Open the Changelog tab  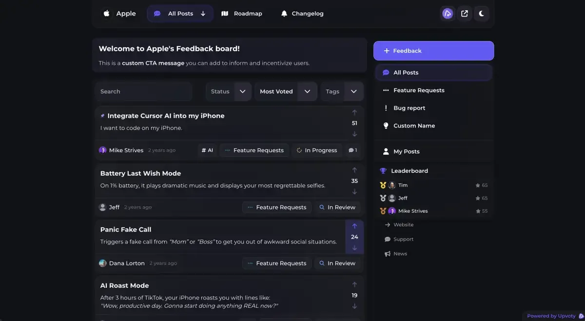point(302,14)
